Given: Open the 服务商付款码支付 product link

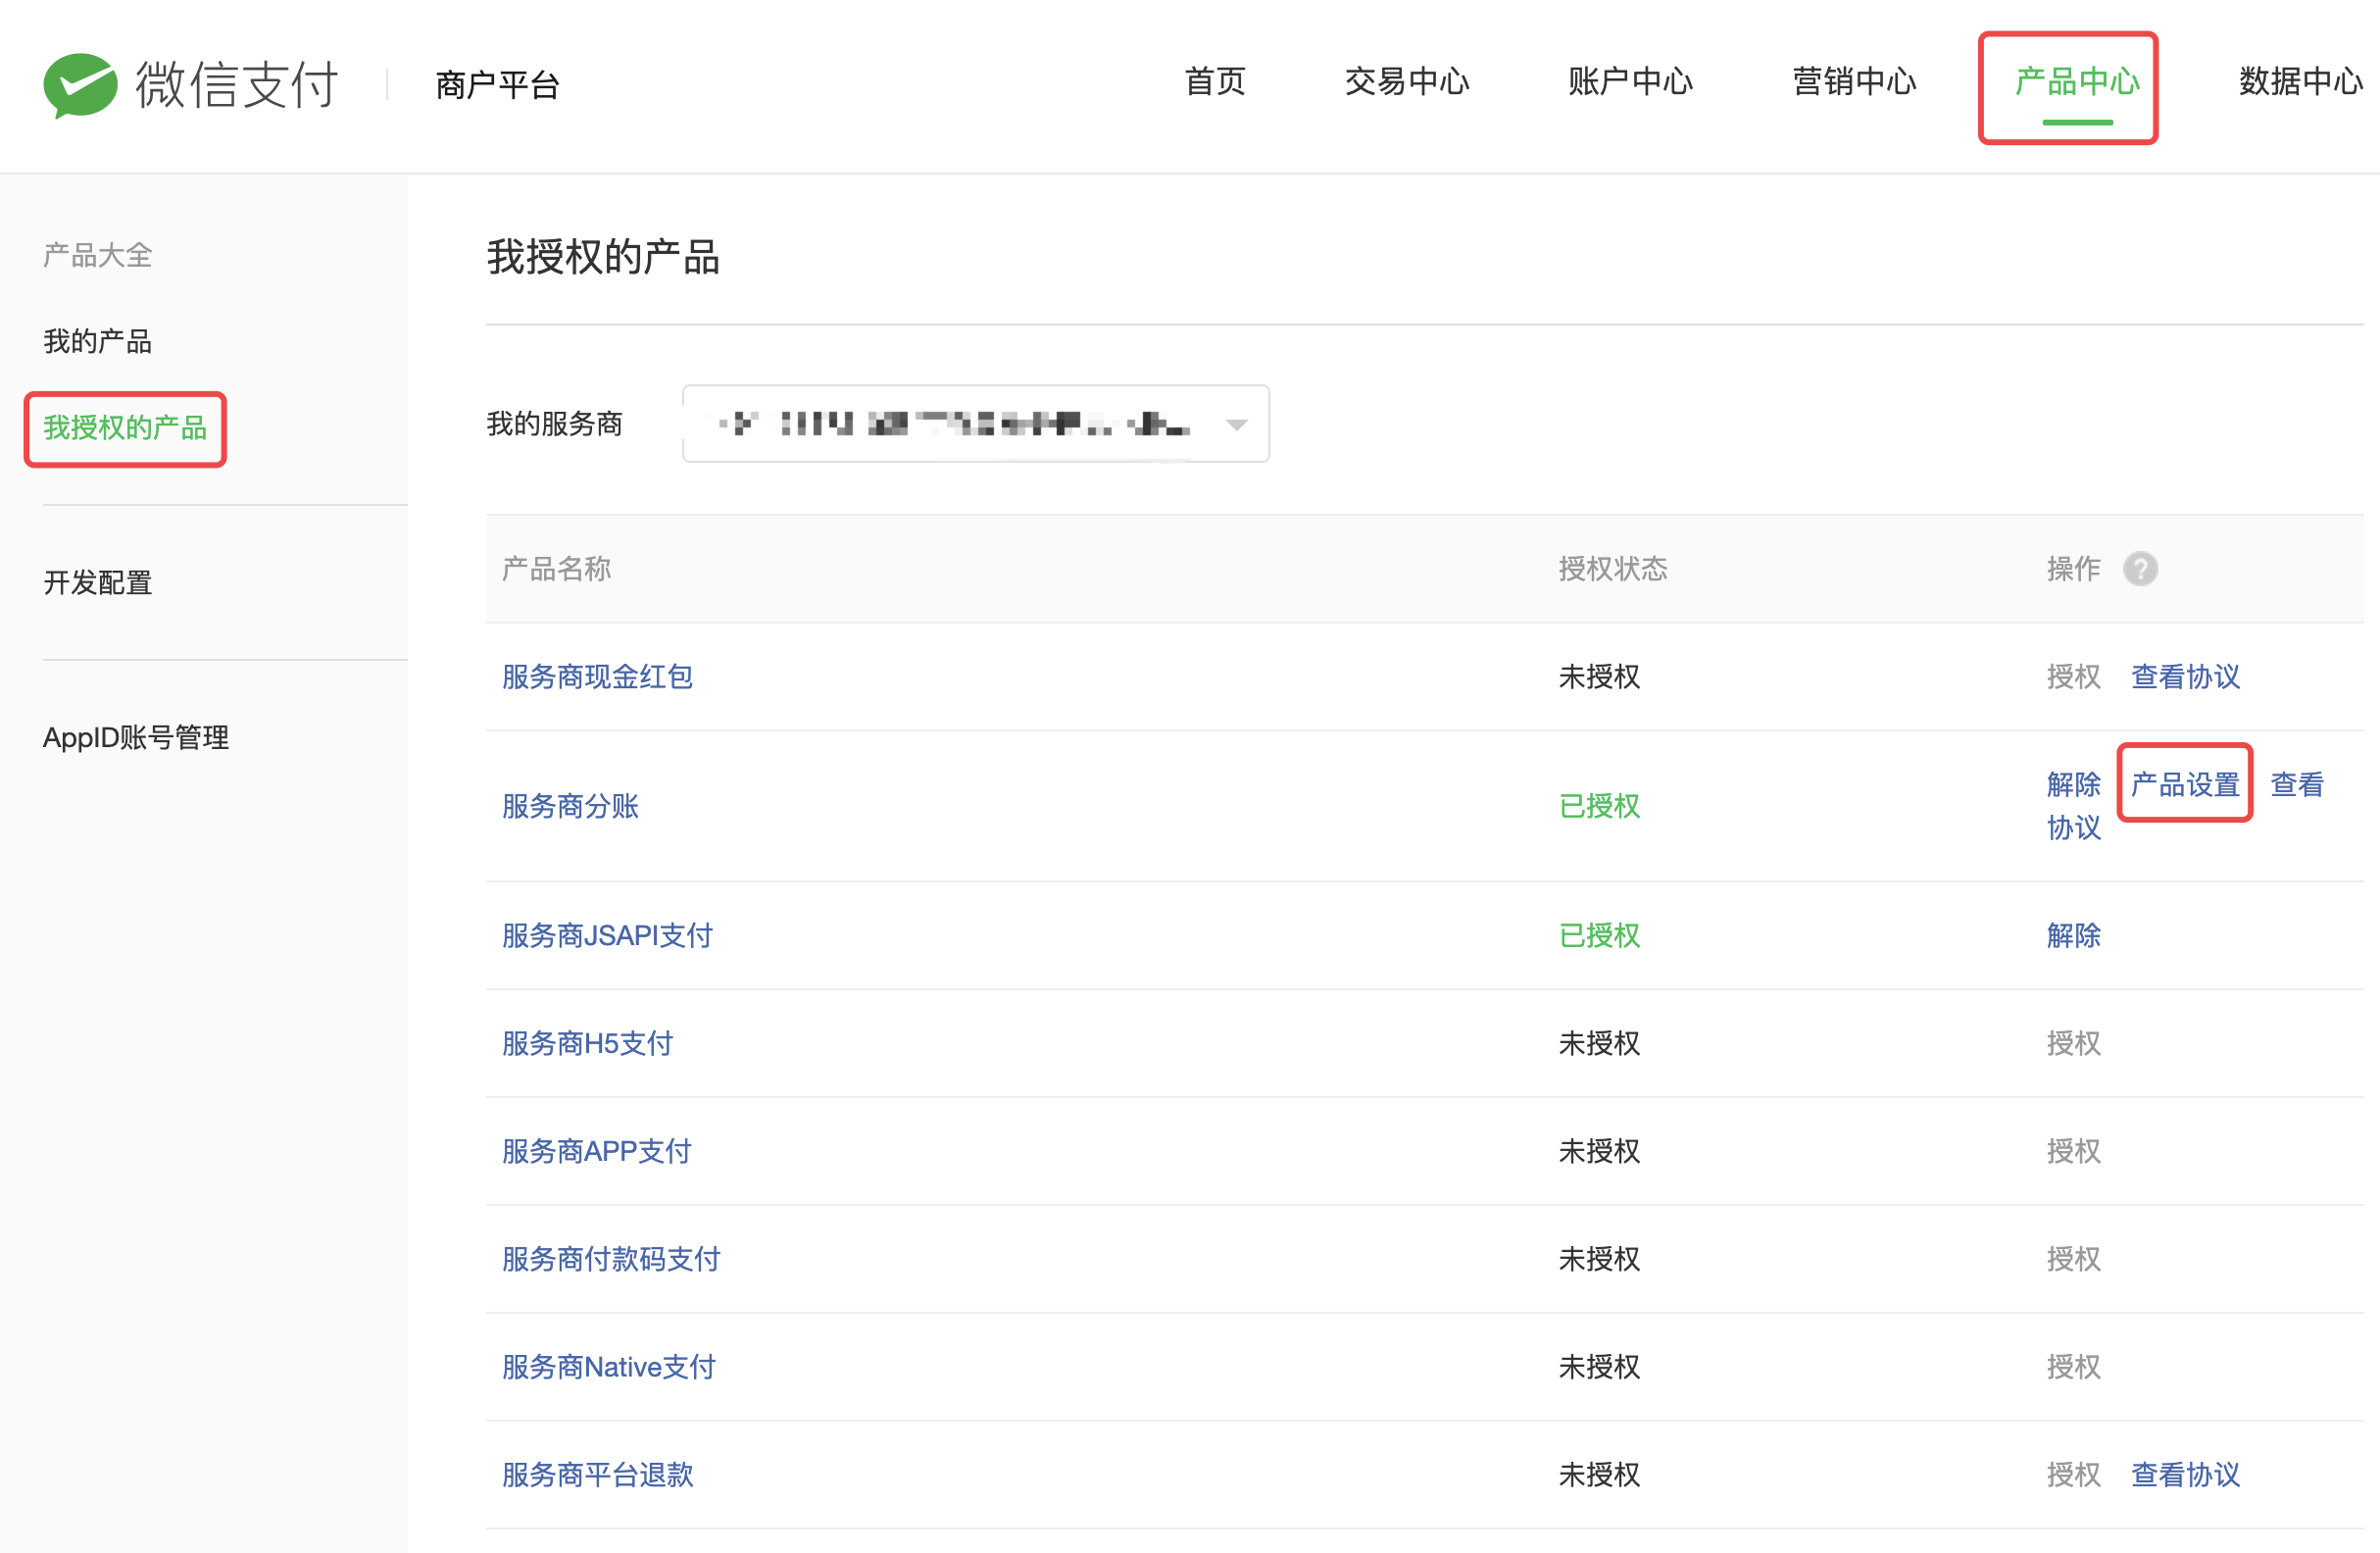Looking at the screenshot, I should click(x=611, y=1260).
